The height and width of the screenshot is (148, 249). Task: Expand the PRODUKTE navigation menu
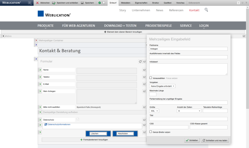point(46,26)
